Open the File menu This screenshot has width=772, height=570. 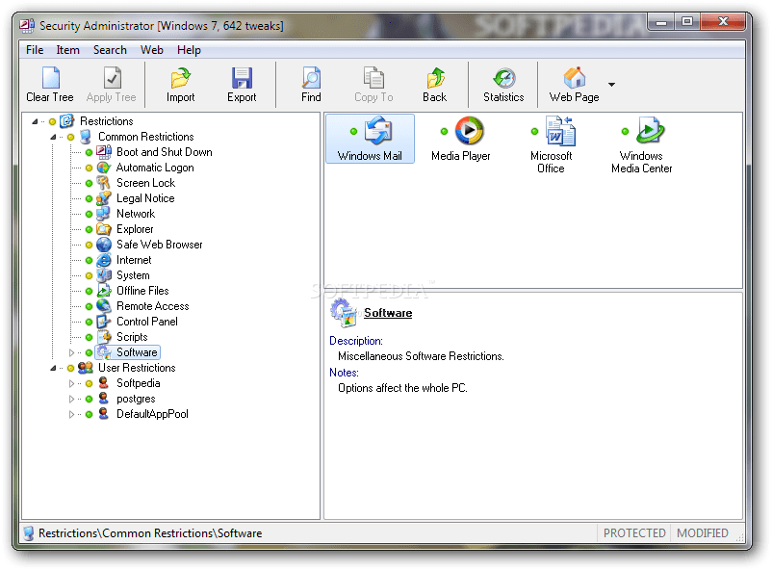coord(35,50)
